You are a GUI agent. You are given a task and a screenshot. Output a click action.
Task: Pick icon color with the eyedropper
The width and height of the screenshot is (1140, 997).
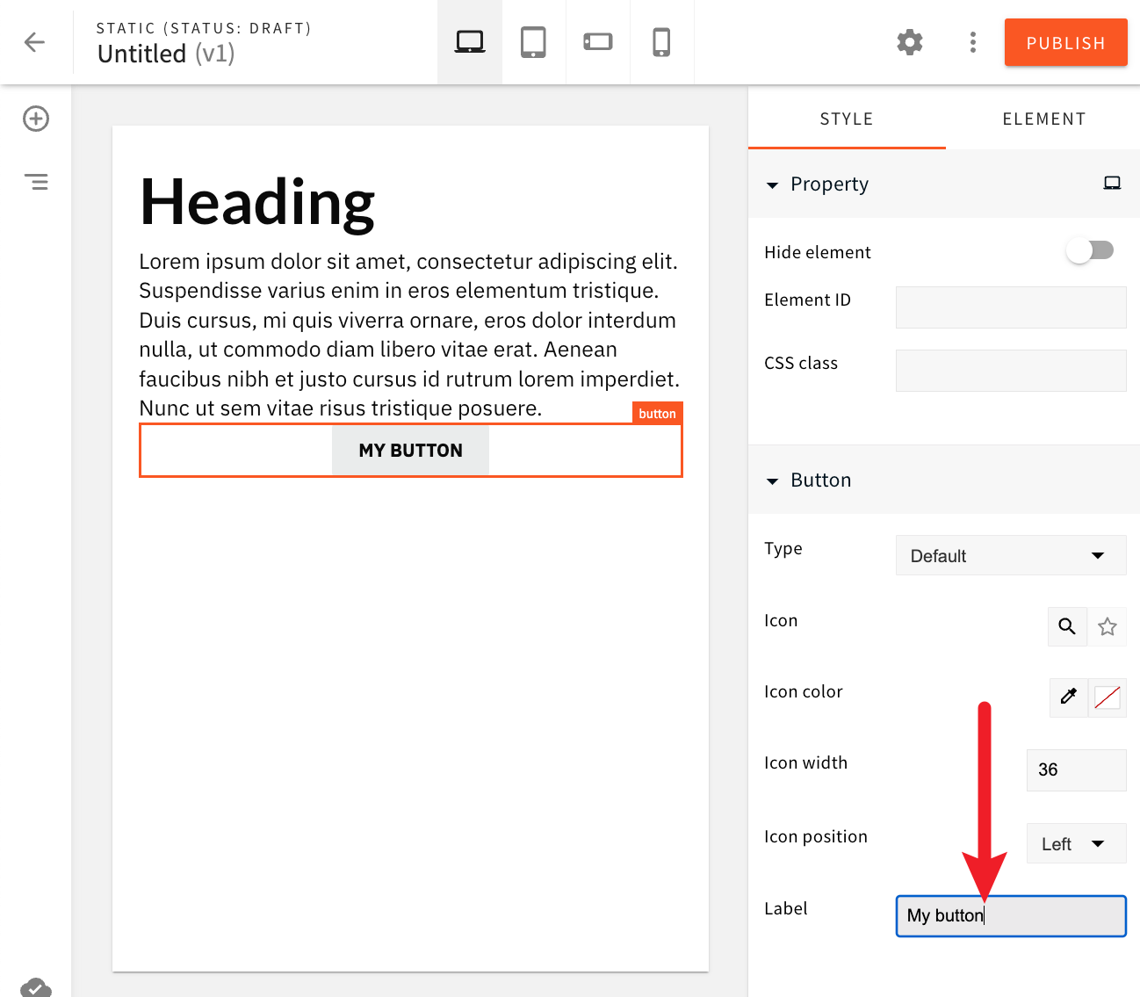pos(1068,697)
